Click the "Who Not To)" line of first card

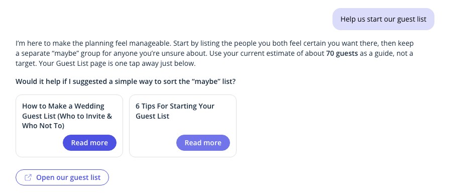[43, 126]
